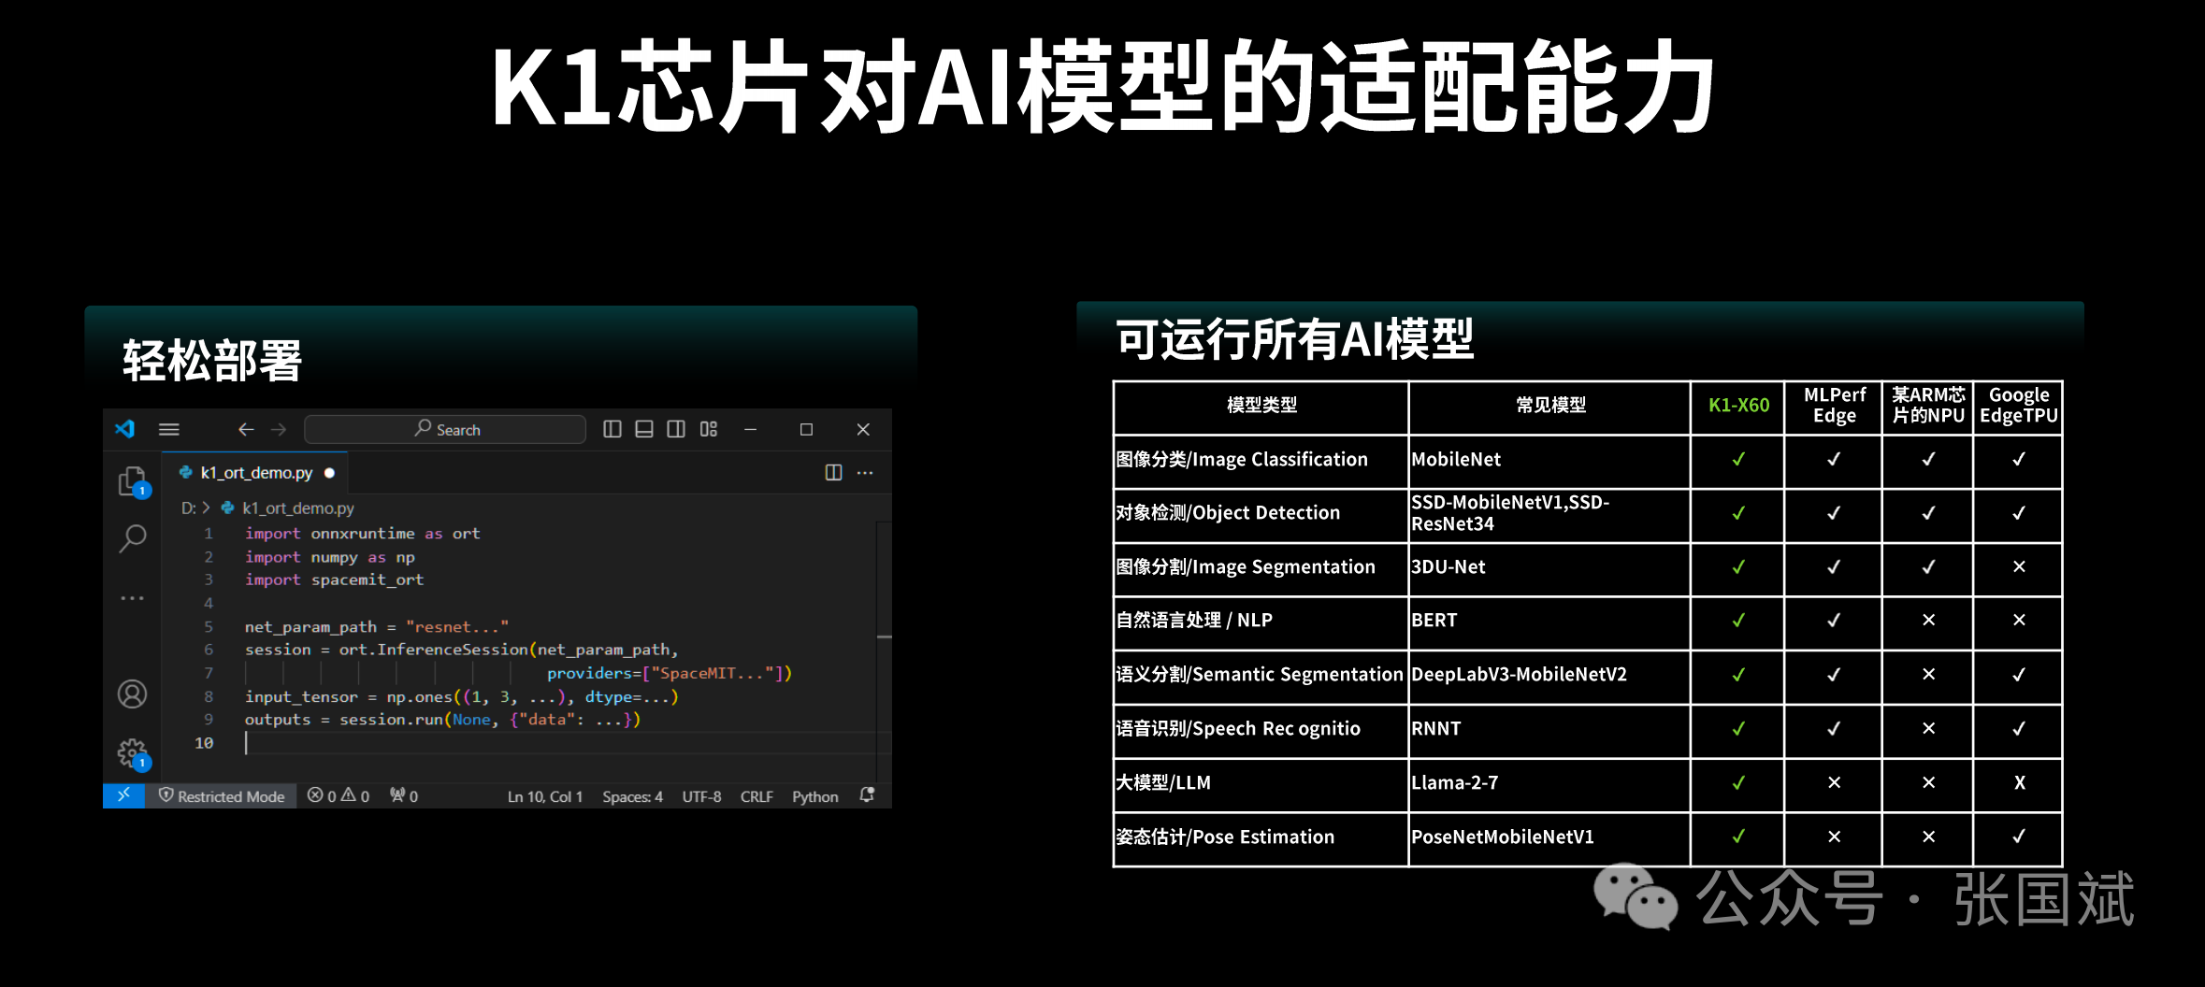This screenshot has height=987, width=2205.
Task: Click Python language mode in status bar
Action: pyautogui.click(x=814, y=796)
